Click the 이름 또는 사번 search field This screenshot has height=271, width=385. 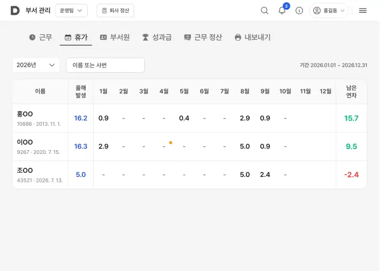click(x=105, y=65)
